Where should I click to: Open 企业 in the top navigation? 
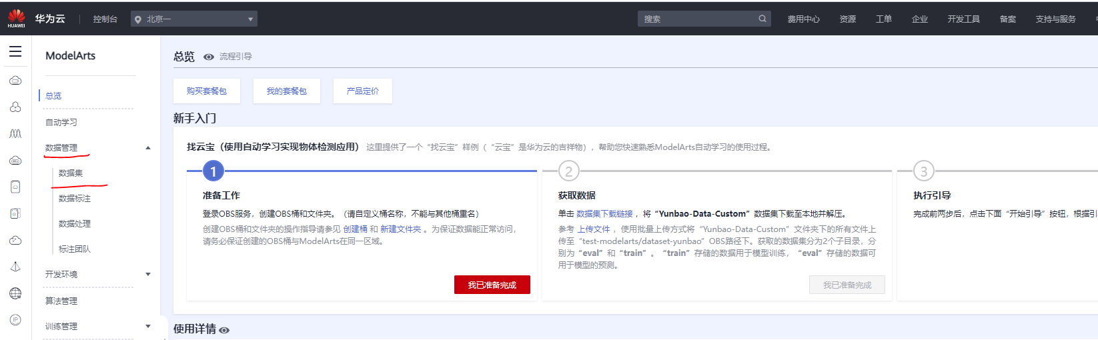point(920,19)
